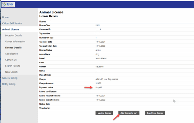Select the 'Dog' animal type value

point(97,54)
